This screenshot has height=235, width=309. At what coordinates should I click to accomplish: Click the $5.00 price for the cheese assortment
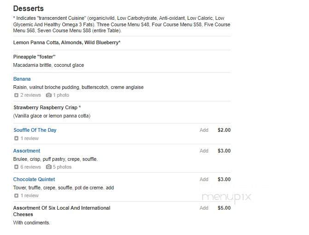coord(224,208)
